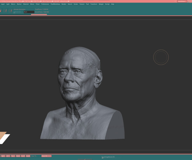Open the Preferences menu
This screenshot has height=160, width=192.
tap(45, 4)
